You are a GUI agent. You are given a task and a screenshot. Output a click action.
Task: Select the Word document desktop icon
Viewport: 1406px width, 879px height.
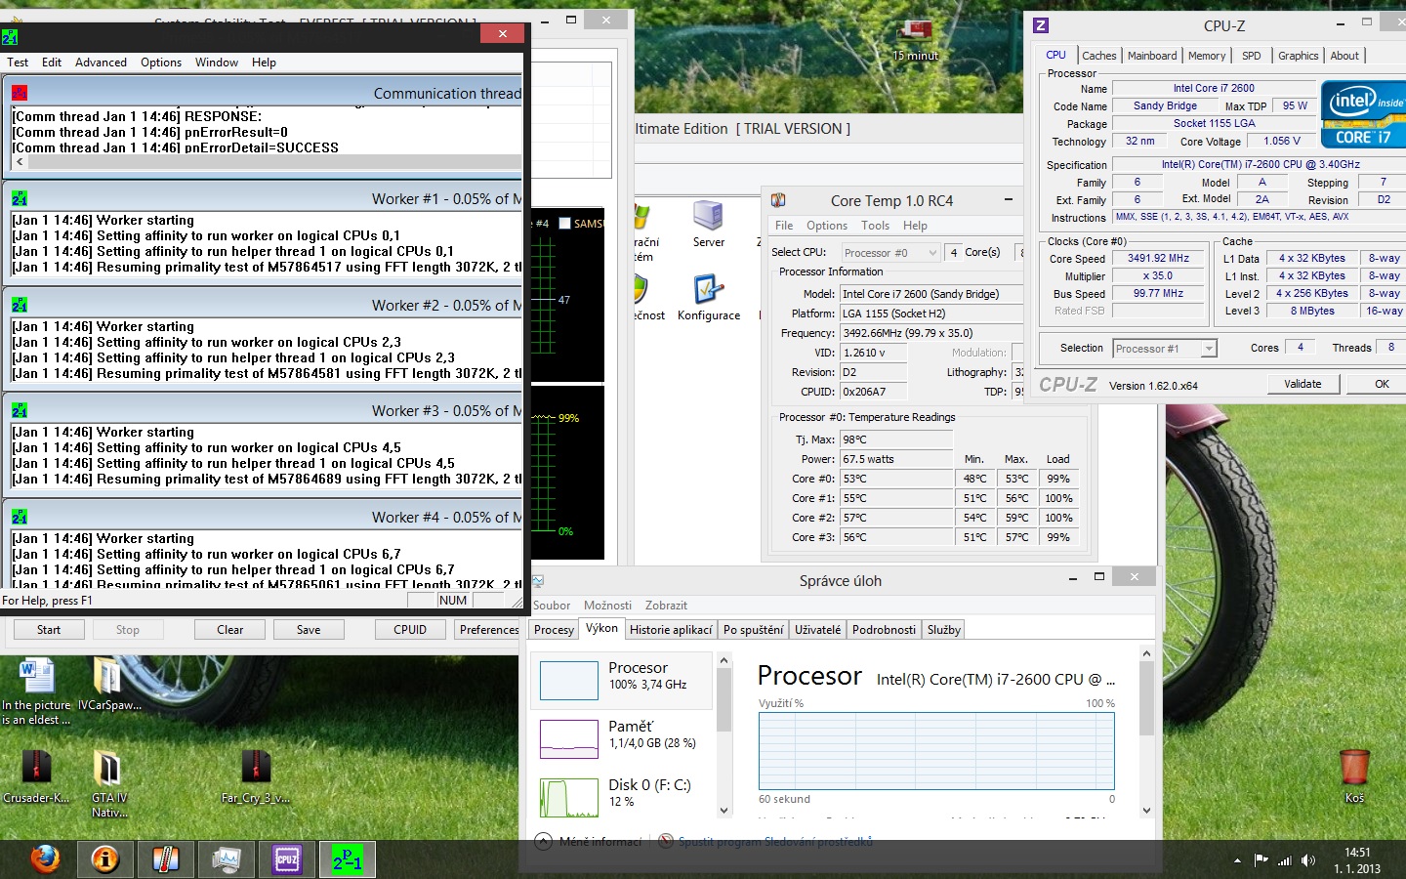coord(37,691)
